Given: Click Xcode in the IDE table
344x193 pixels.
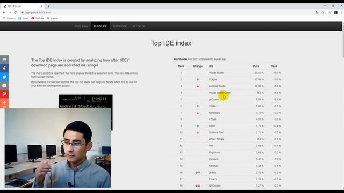Looking at the screenshot, I should tap(213, 119).
